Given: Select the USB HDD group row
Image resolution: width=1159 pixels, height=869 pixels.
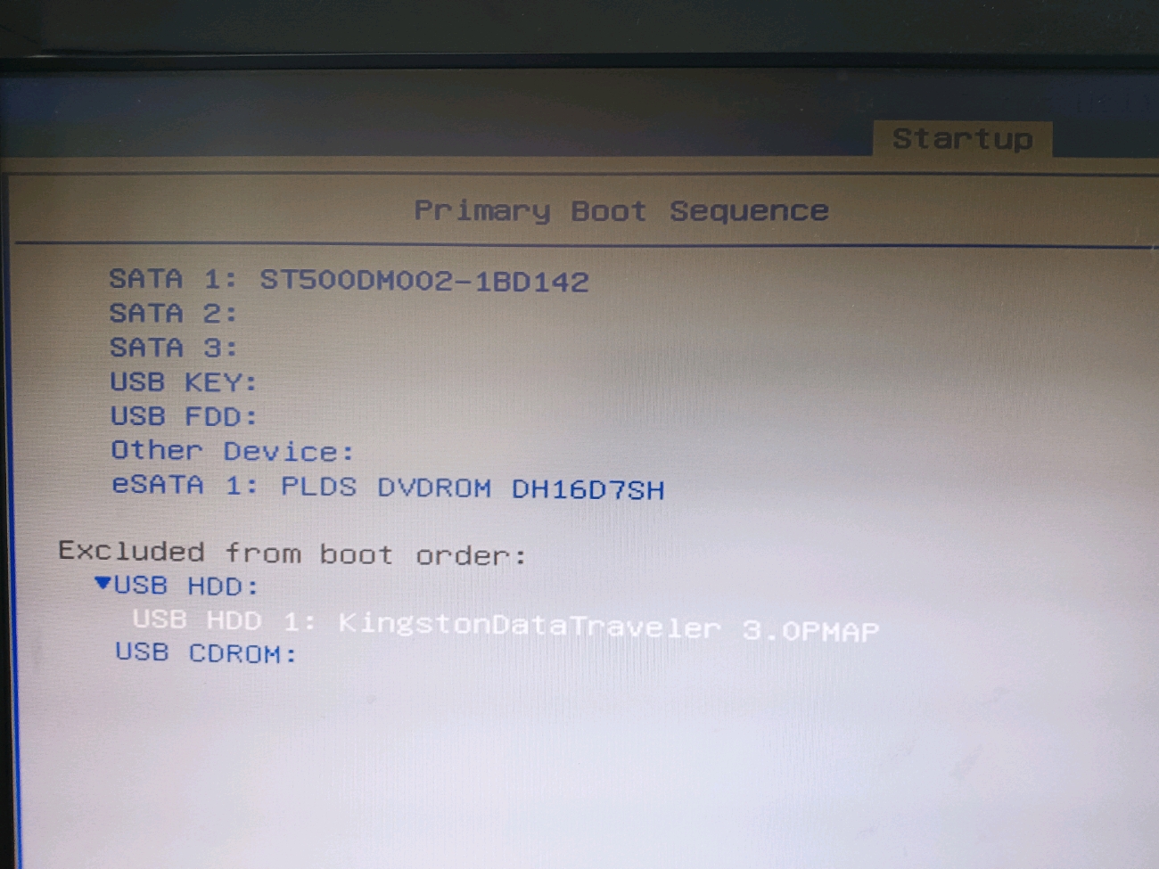Looking at the screenshot, I should click(x=185, y=586).
